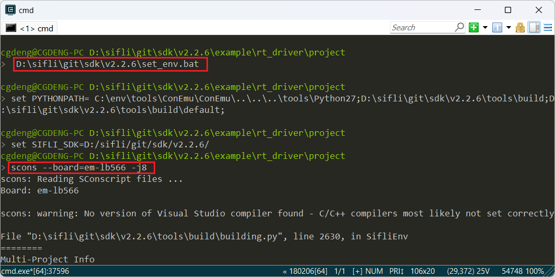Click the 106x20 console size indicator
Screen dimensions: 555x277
pyautogui.click(x=423, y=271)
